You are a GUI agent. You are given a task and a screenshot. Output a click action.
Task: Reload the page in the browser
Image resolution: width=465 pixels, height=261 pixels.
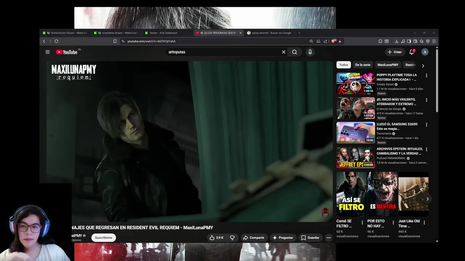coord(56,41)
